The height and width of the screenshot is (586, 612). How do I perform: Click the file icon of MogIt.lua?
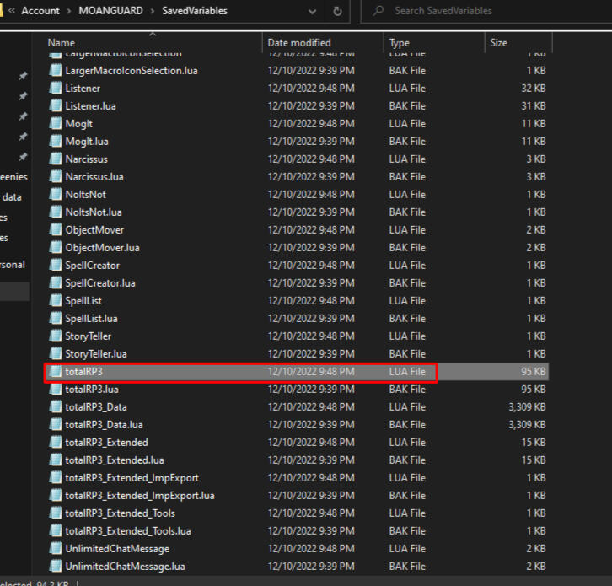56,142
